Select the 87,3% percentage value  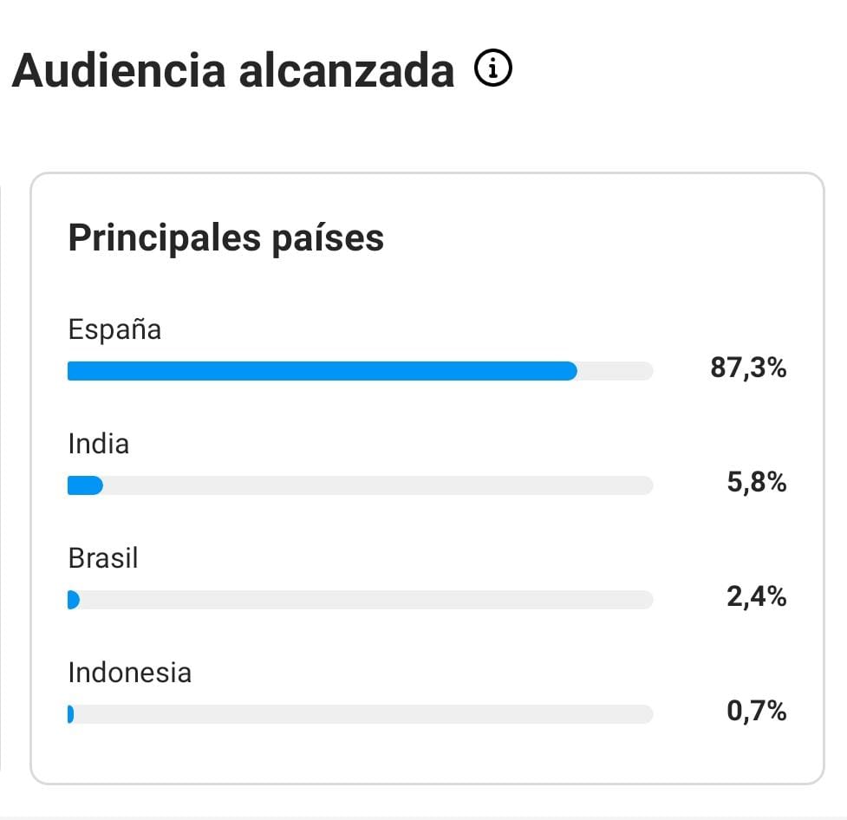click(x=748, y=368)
